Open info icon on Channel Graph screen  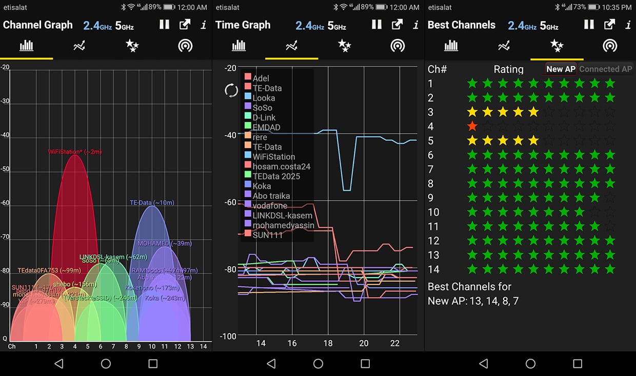(204, 25)
